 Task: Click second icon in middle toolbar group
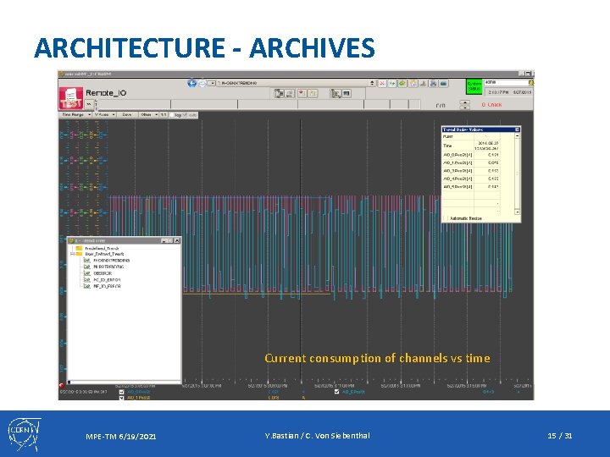click(x=290, y=93)
